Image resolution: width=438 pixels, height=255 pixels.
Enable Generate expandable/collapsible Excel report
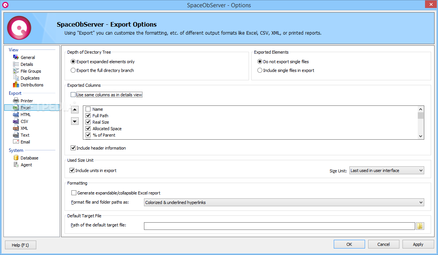coord(74,193)
